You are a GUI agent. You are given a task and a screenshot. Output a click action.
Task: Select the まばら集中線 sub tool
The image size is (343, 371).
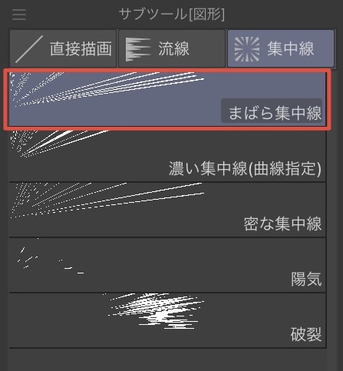tap(167, 99)
